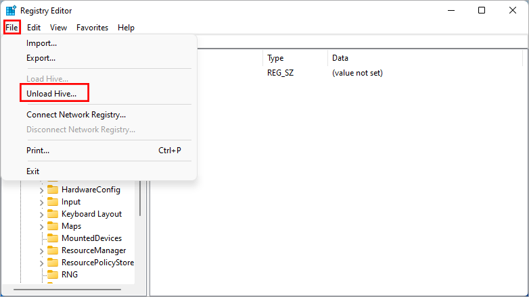Choose Export from the File menu
The image size is (529, 297).
click(x=41, y=58)
